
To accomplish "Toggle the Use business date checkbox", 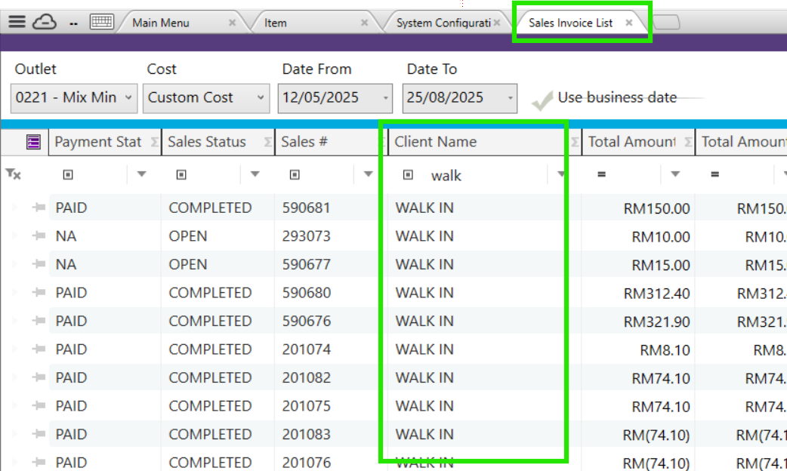I will pyautogui.click(x=542, y=99).
